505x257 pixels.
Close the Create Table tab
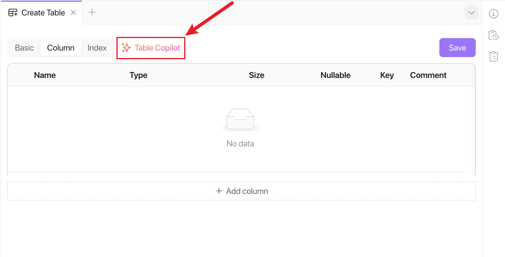(x=73, y=12)
